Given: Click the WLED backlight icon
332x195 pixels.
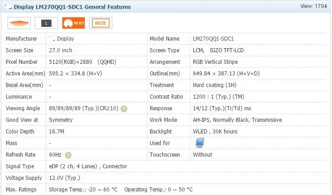Looking at the screenshot, I should 74,23.
